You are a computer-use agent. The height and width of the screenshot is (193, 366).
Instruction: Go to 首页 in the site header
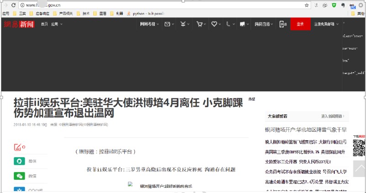coord(44,24)
